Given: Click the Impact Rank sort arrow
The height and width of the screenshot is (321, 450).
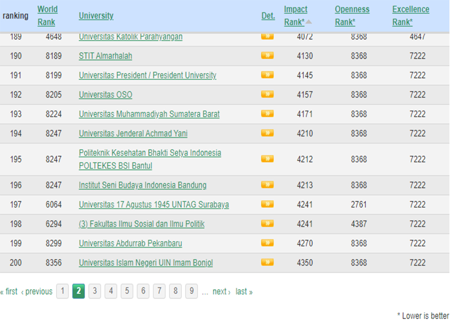Looking at the screenshot, I should point(308,22).
